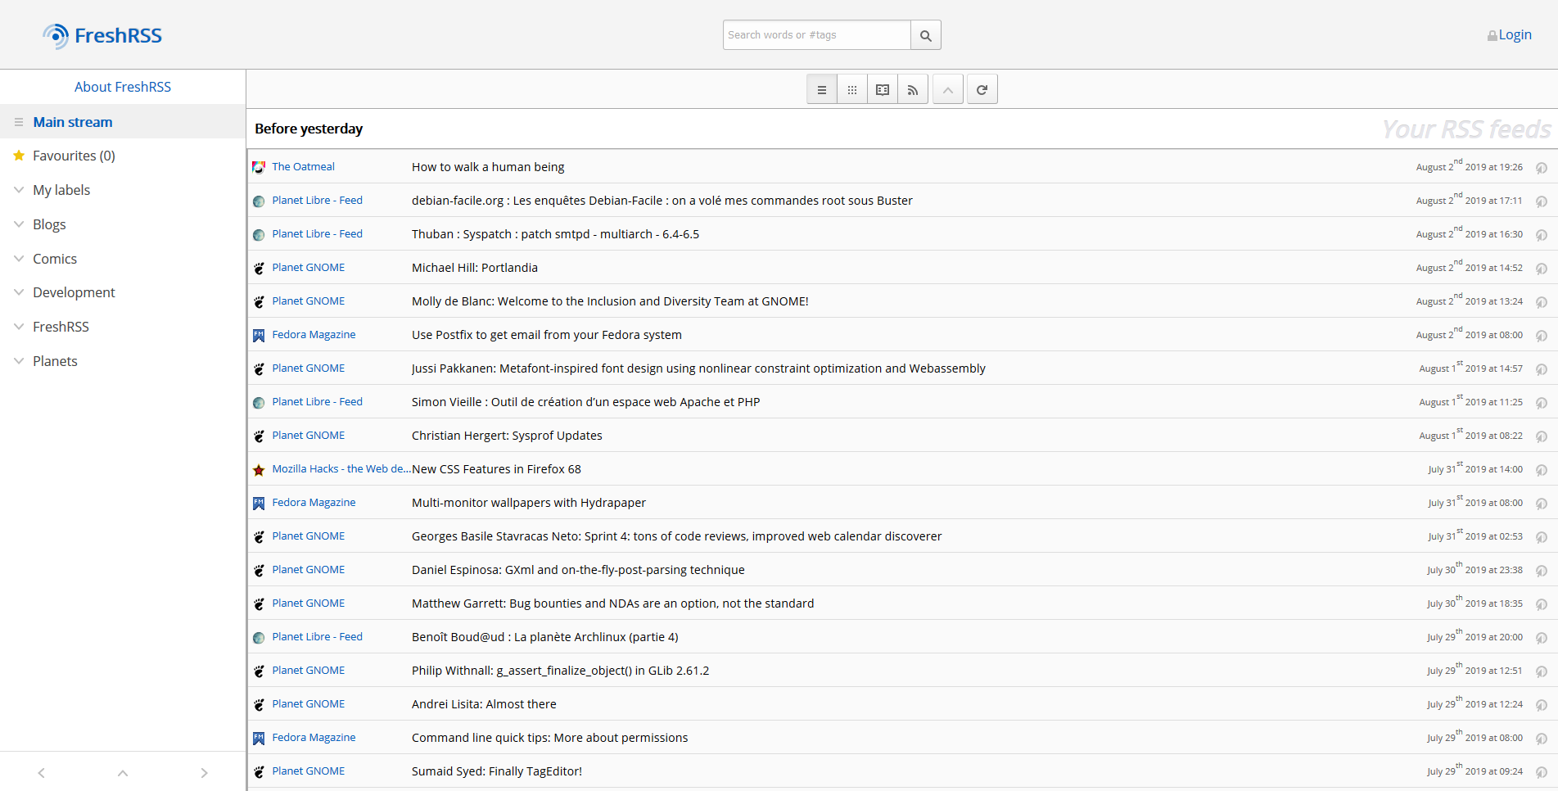
Task: Click the search magnifier button
Action: pos(926,35)
